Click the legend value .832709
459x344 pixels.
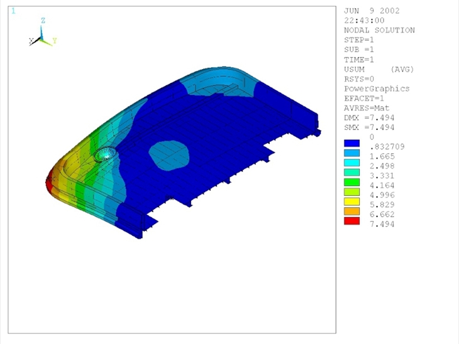387,146
